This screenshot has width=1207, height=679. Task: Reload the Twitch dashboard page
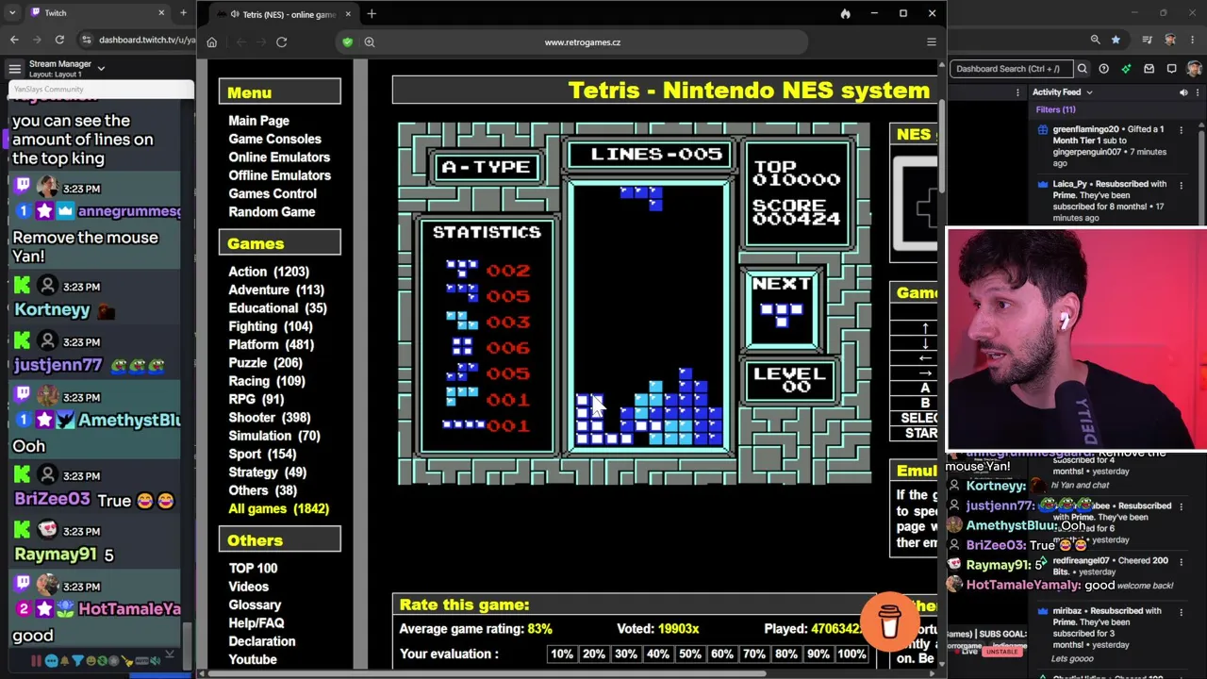tap(59, 40)
